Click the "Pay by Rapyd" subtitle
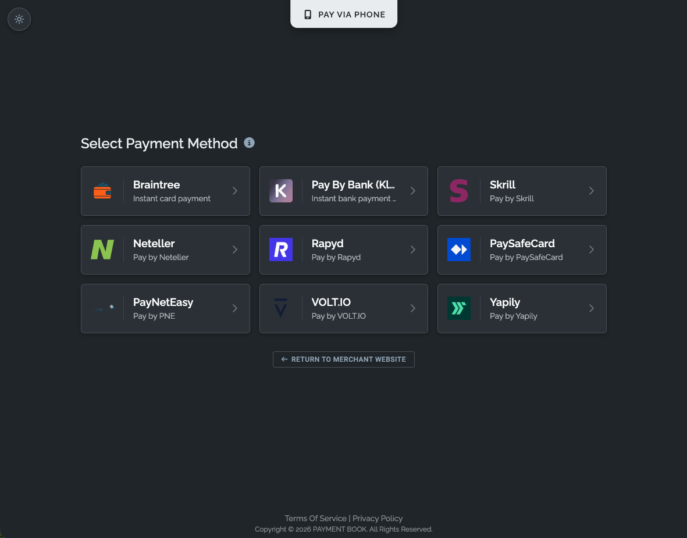Viewport: 687px width, 538px height. click(x=336, y=257)
